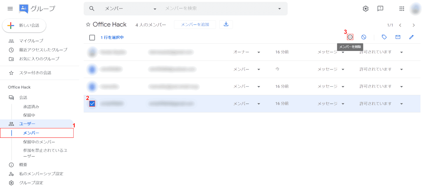Export the member list download icon
Viewport: 425px width, 191px height.
pos(226,24)
